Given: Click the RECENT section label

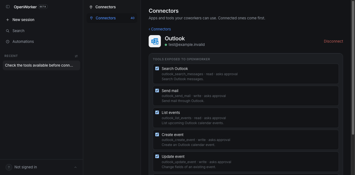Looking at the screenshot, I should tap(11, 56).
